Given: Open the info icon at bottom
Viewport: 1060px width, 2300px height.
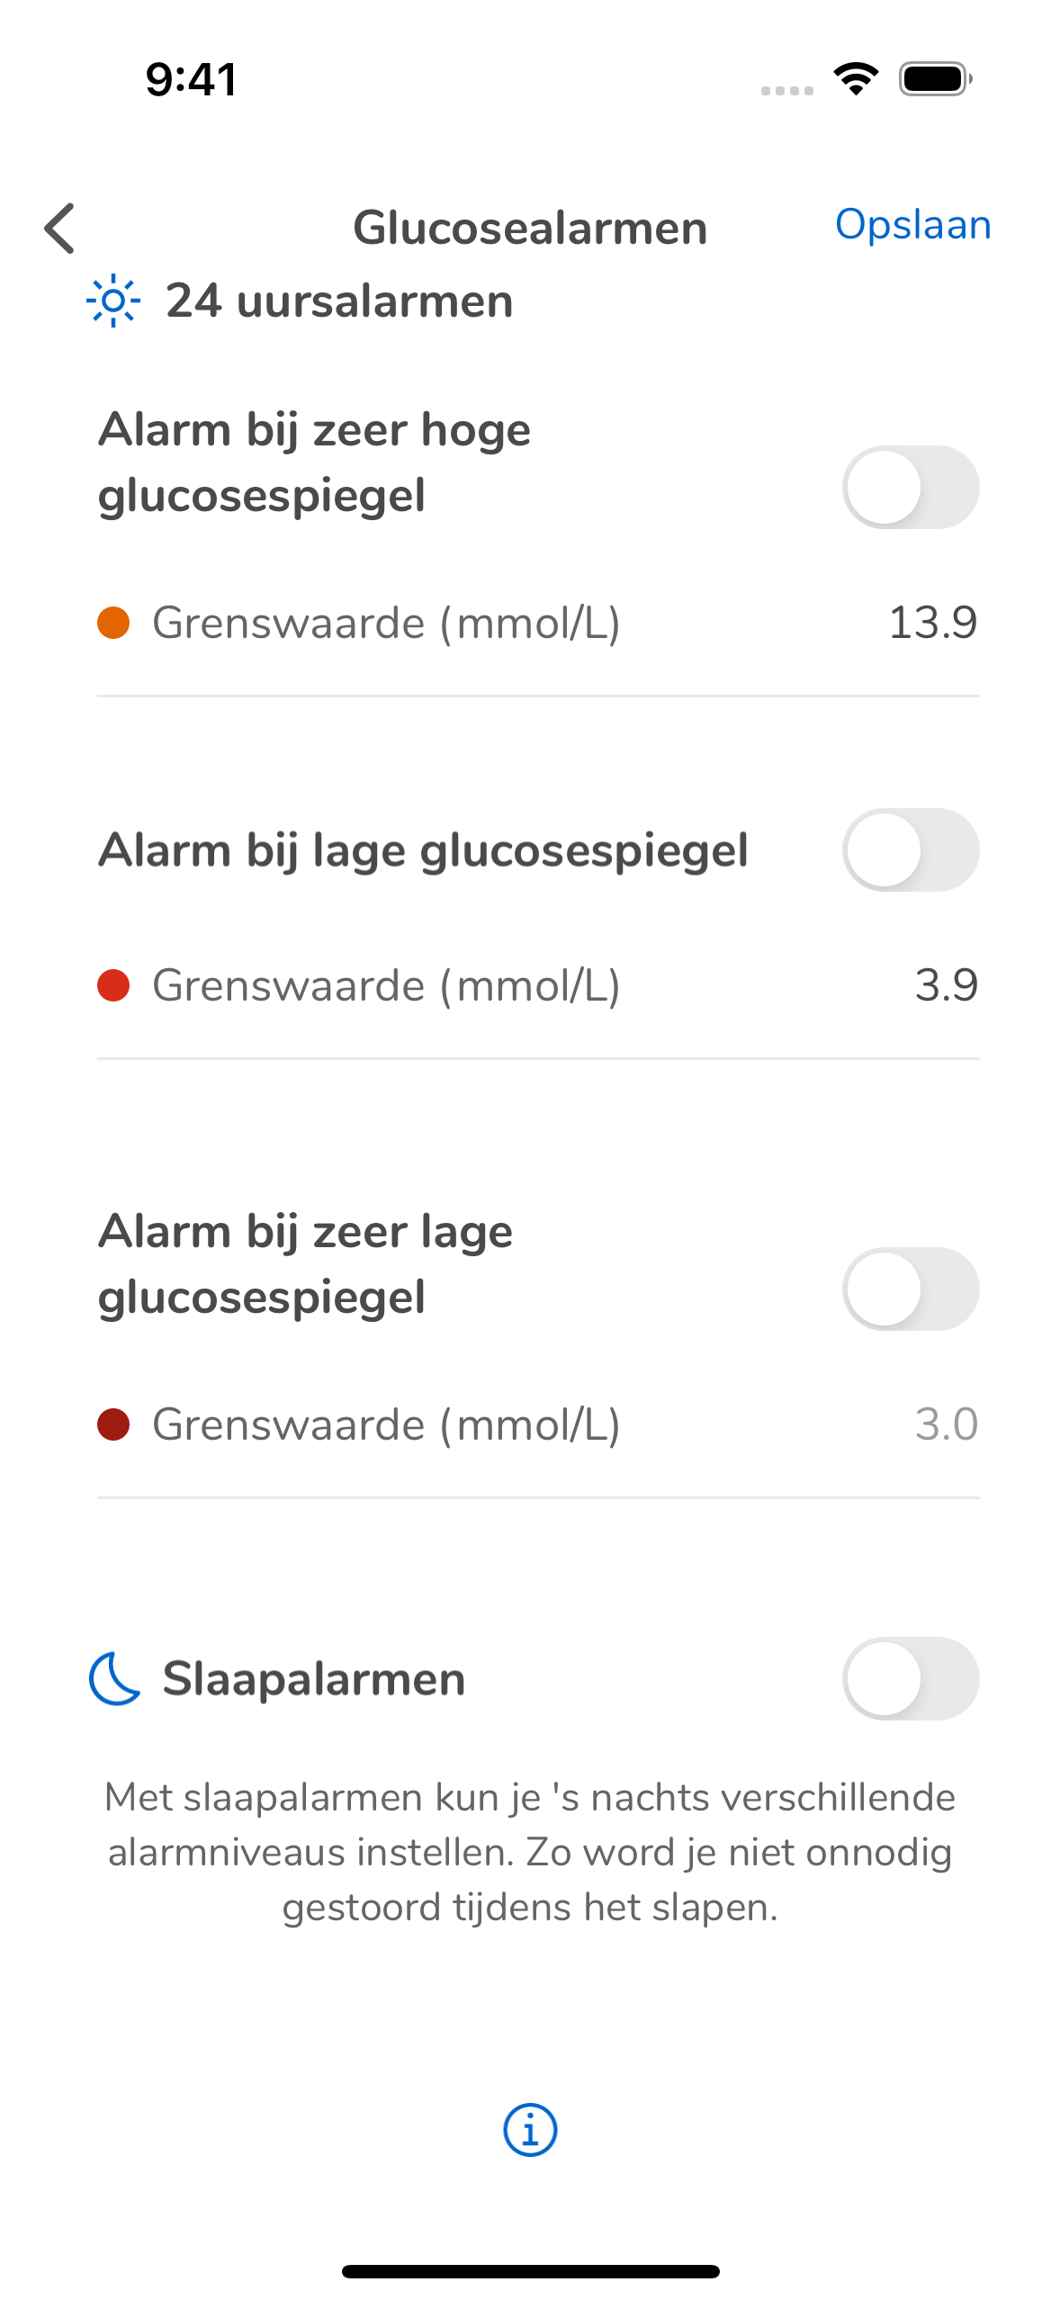Looking at the screenshot, I should tap(530, 2130).
